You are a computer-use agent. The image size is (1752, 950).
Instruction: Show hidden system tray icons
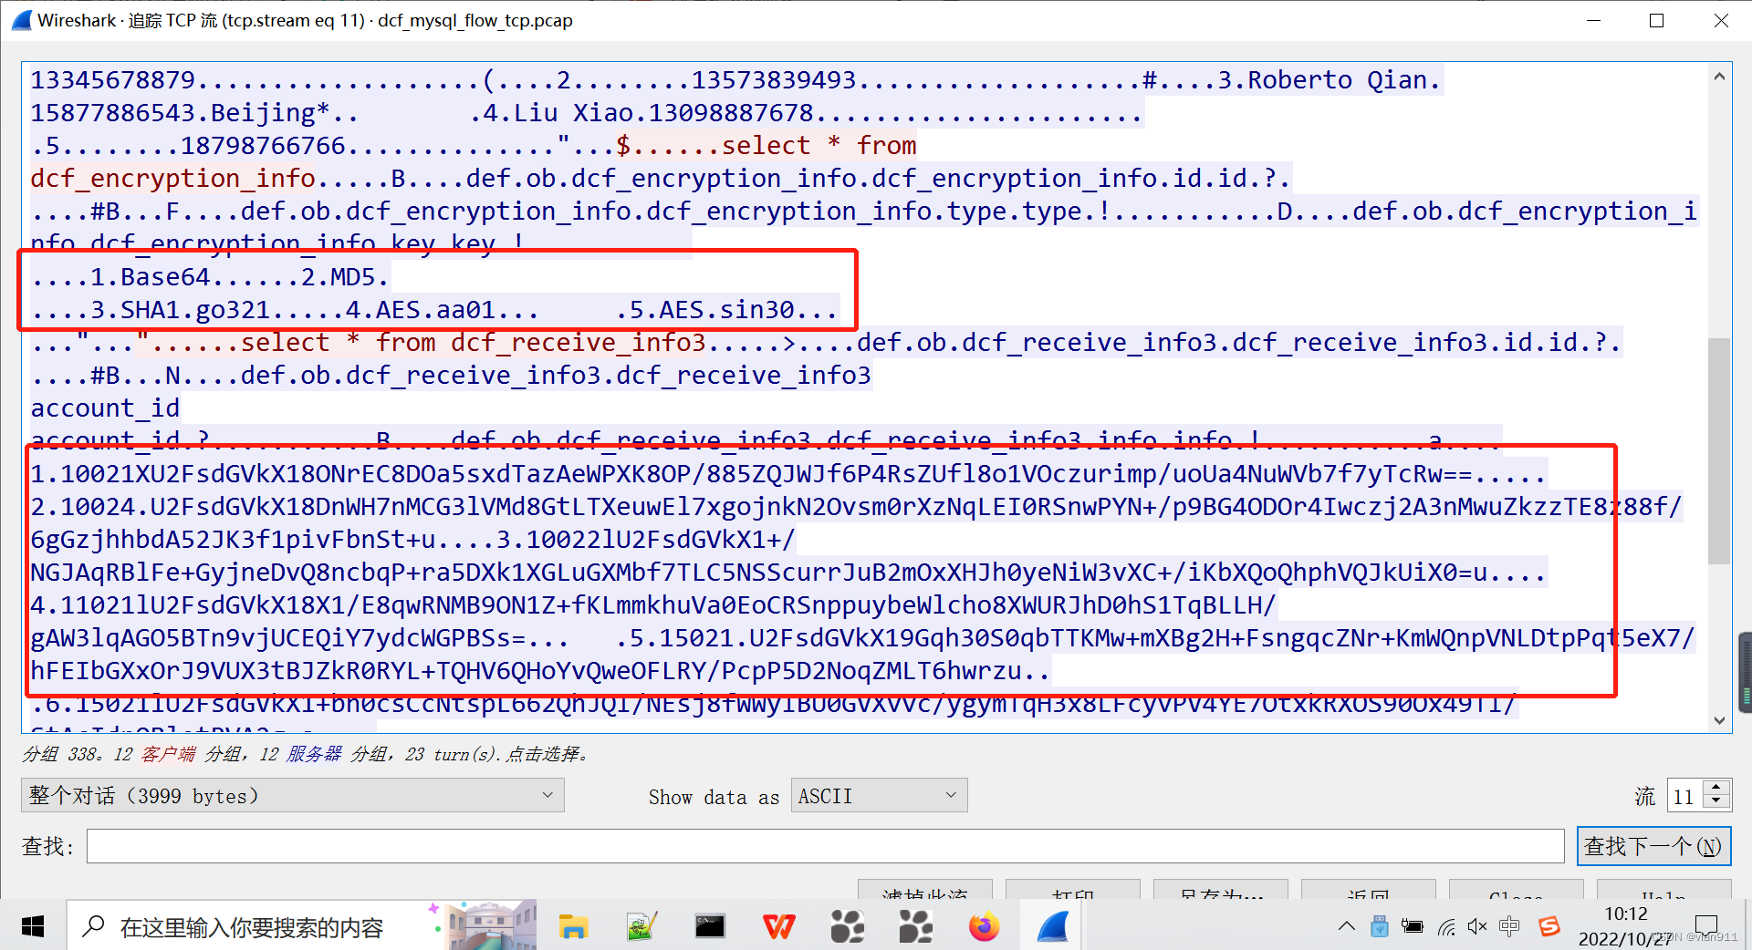(1346, 927)
